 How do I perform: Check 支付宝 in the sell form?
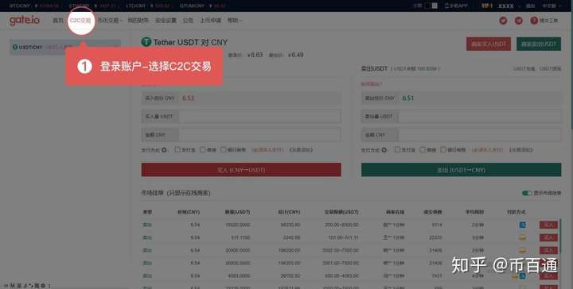397,150
